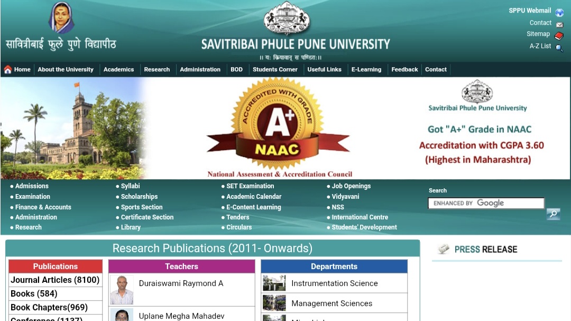This screenshot has width=571, height=321.
Task: Open Contact in the navigation bar
Action: [x=436, y=69]
